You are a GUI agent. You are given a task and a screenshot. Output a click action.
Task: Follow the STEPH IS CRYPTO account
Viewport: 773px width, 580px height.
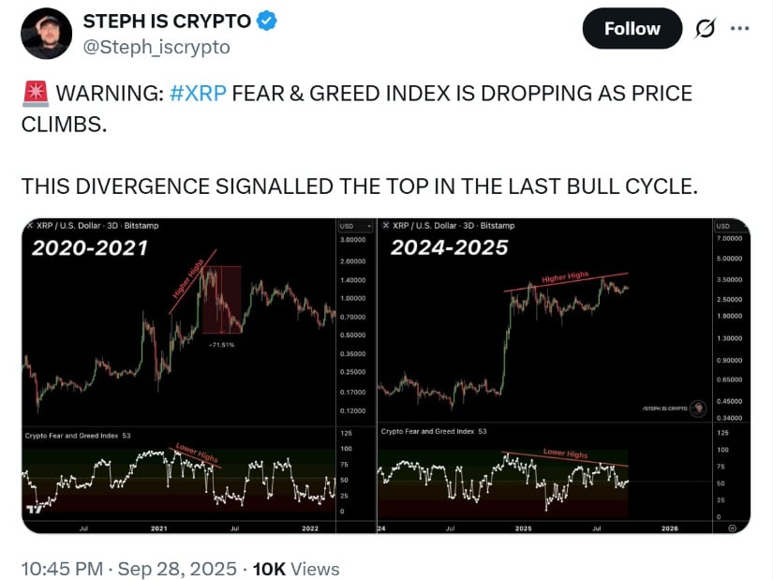[632, 29]
